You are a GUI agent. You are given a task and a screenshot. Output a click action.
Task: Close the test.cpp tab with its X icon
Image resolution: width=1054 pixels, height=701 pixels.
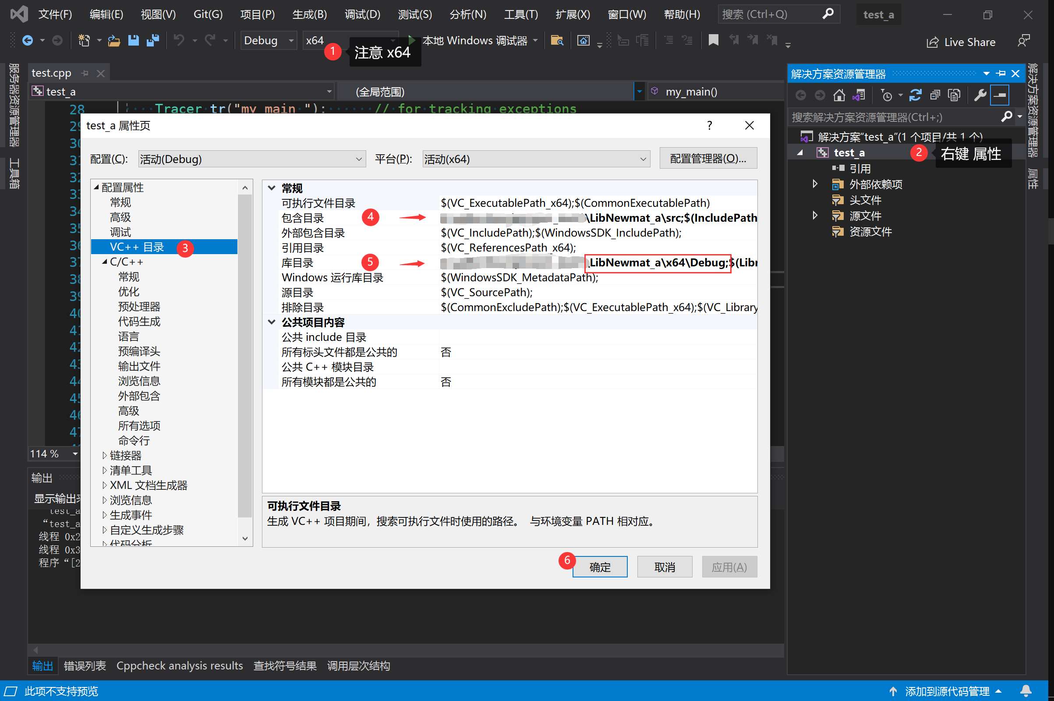pos(101,73)
